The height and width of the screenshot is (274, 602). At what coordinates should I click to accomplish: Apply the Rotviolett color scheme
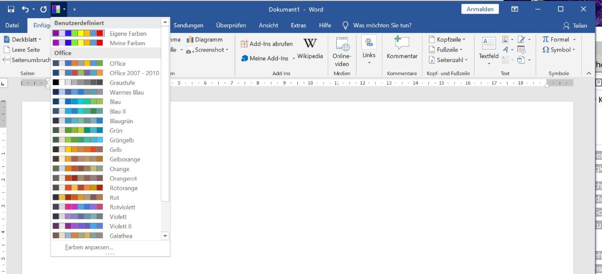[x=106, y=207]
